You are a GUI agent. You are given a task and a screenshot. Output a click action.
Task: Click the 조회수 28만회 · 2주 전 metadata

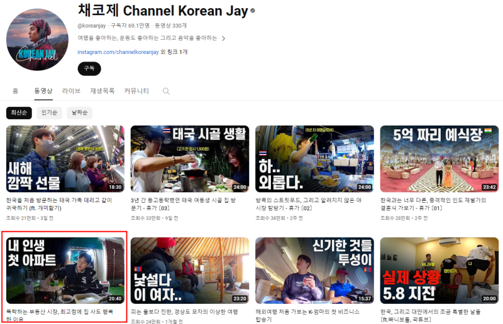pos(404,218)
